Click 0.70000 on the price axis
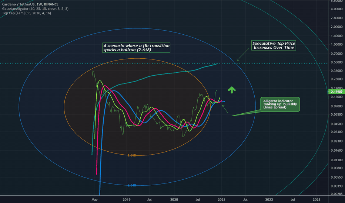 point(336,54)
